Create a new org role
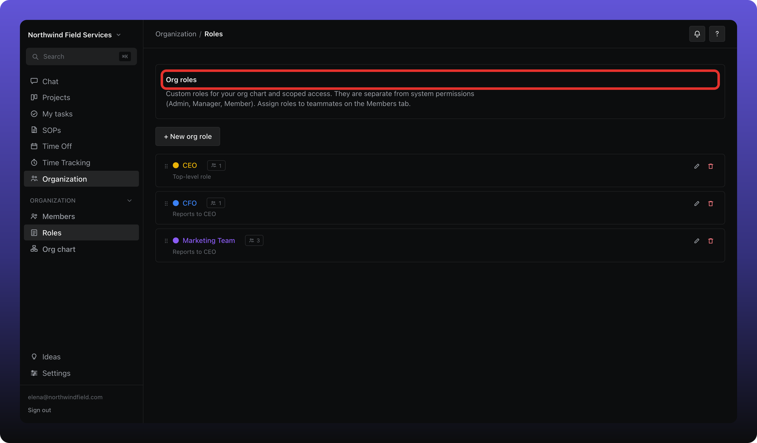Viewport: 757px width, 443px height. (x=188, y=137)
